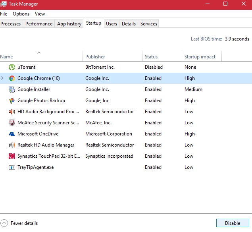This screenshot has width=252, height=232.
Task: Select HD Audio Background Proc... entry
Action: pyautogui.click(x=48, y=112)
